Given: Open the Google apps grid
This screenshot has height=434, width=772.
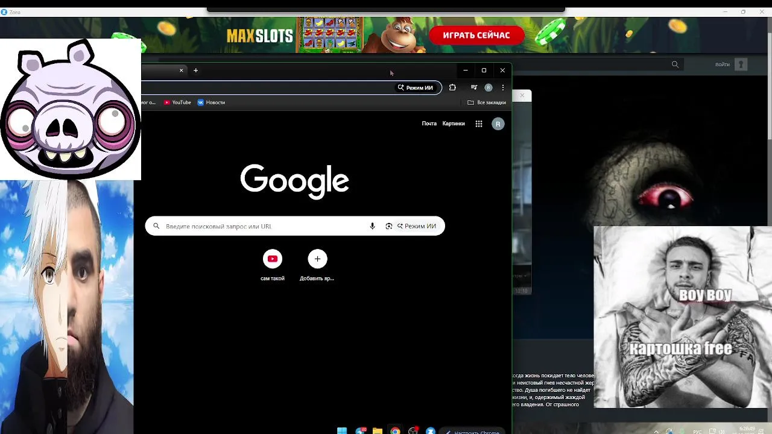Looking at the screenshot, I should point(479,124).
